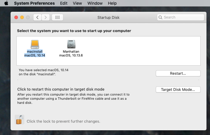Click the "macOS, 10.13.6" version text
Viewport: 210px width, 135px height.
click(x=71, y=55)
